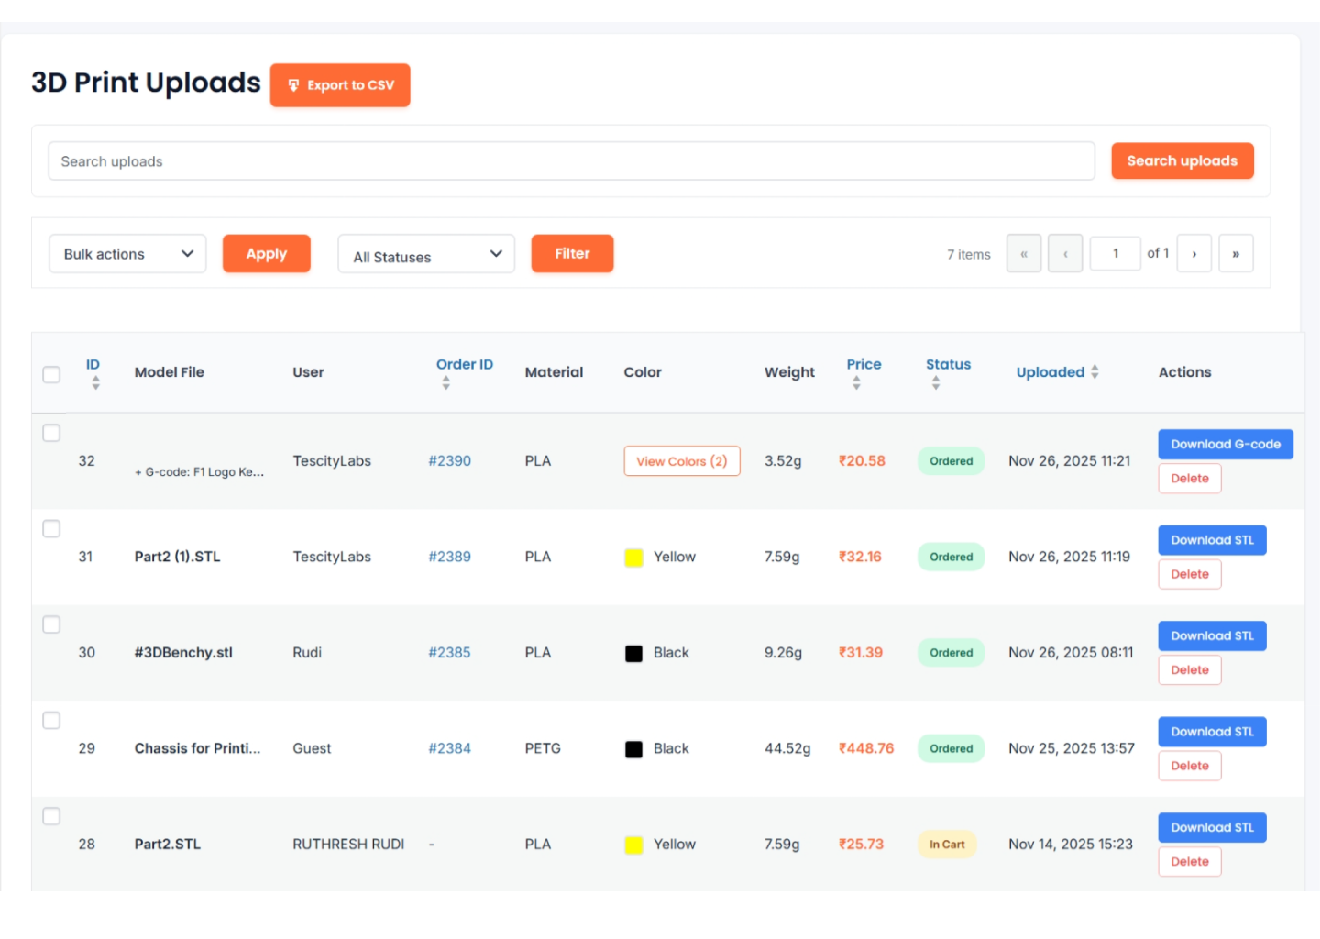Download G-code for upload 32
1320x939 pixels.
pos(1225,445)
